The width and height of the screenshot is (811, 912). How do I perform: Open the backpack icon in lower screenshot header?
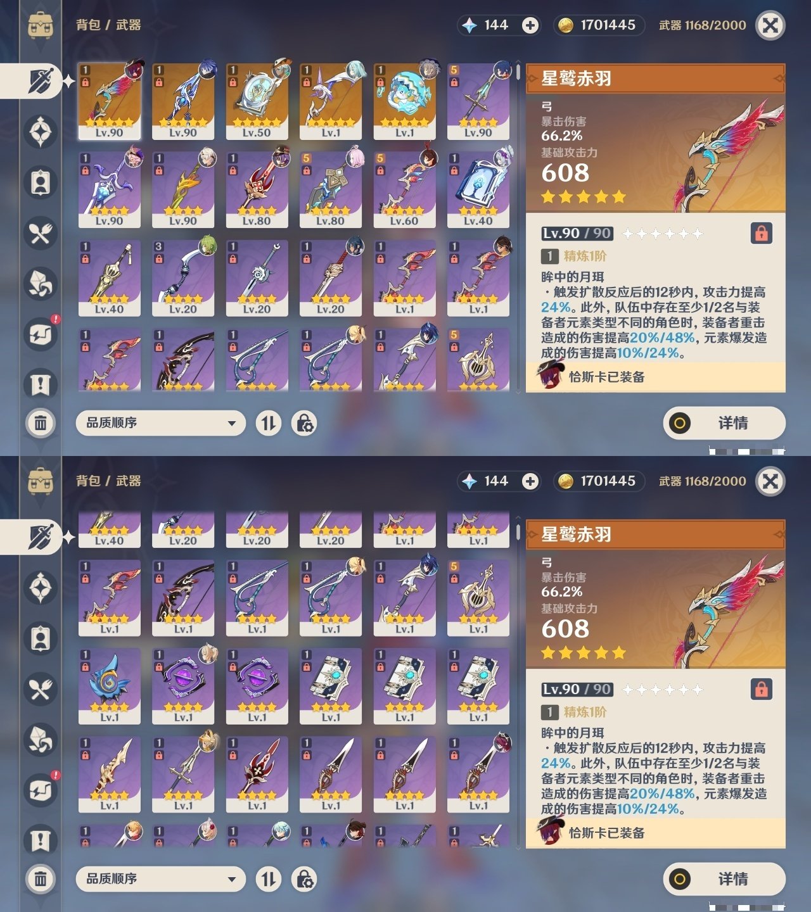point(41,481)
